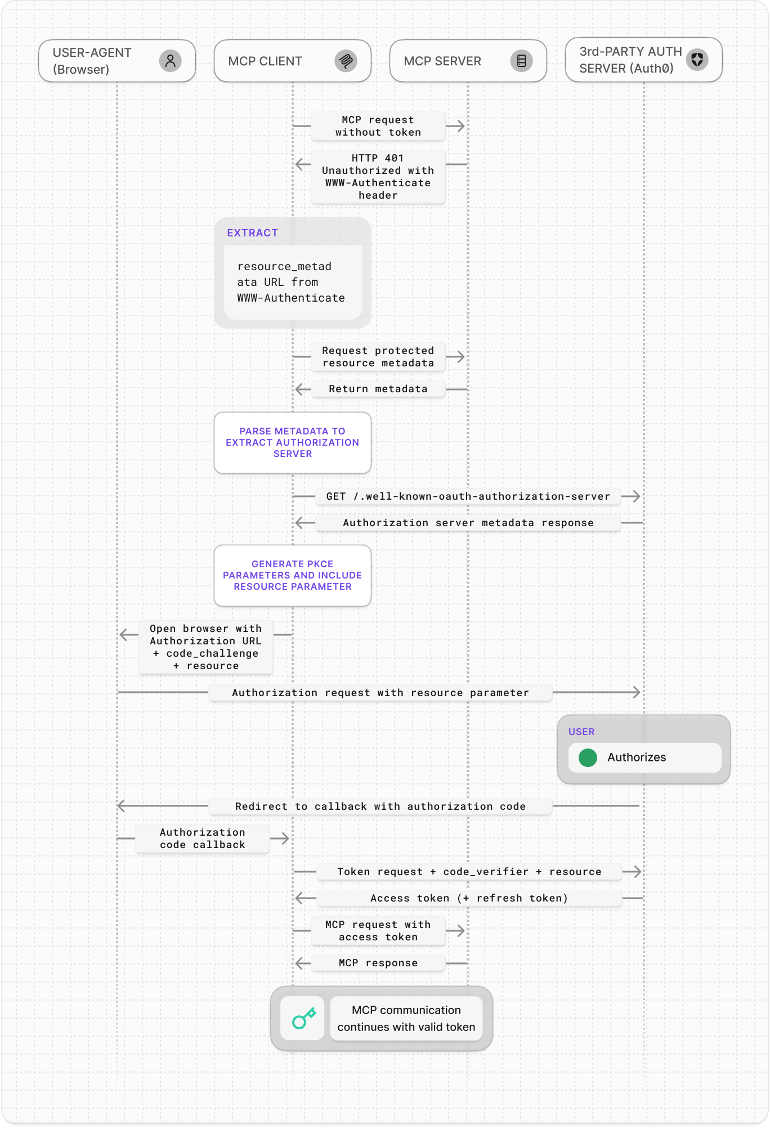This screenshot has width=770, height=1130.
Task: Select the USER-AGENT (Browser) header box
Action: [117, 61]
